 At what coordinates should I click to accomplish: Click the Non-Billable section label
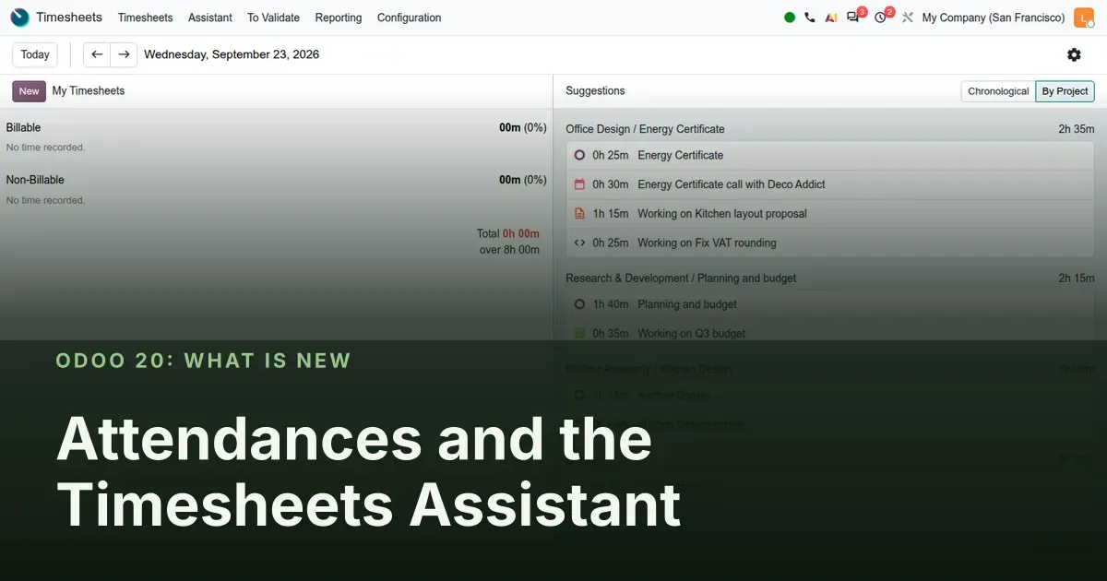[35, 180]
